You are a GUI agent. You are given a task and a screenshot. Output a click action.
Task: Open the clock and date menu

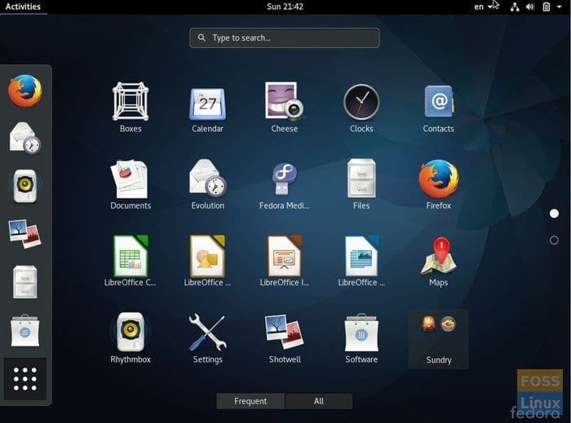(x=285, y=7)
